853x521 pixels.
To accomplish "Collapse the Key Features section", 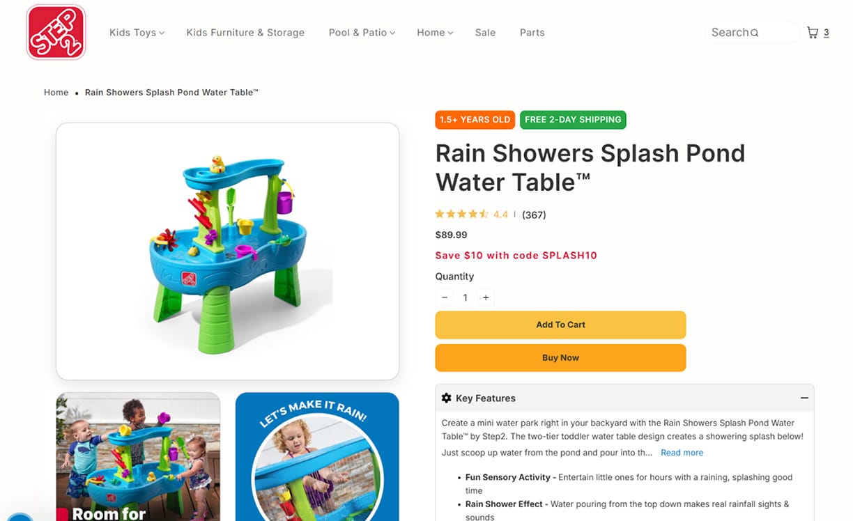I will 804,398.
